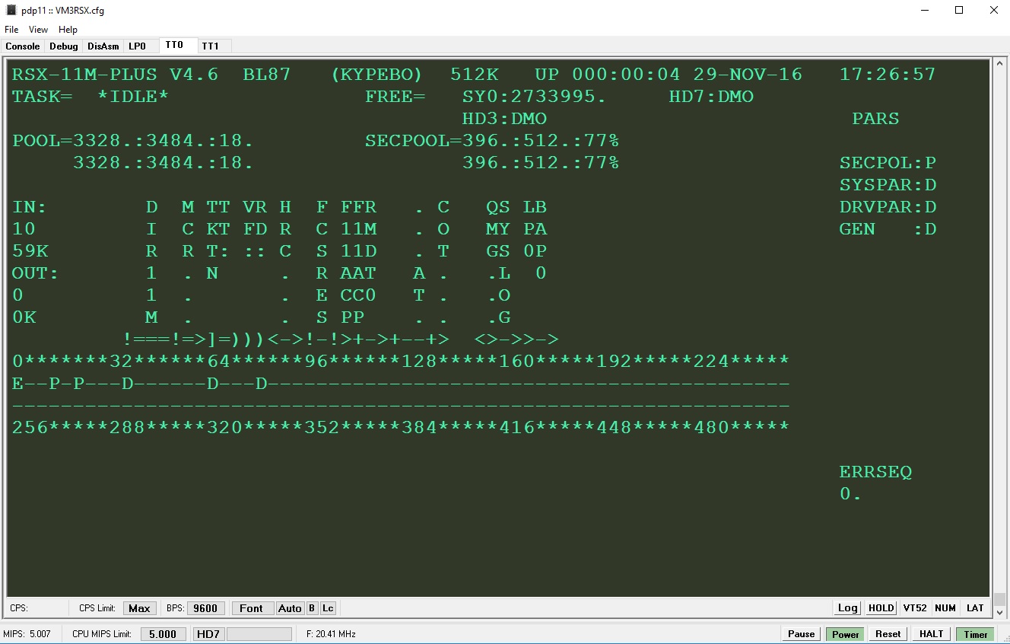Screen dimensions: 1010x644
Task: Open the BPS 9600 rate selector
Action: click(205, 608)
